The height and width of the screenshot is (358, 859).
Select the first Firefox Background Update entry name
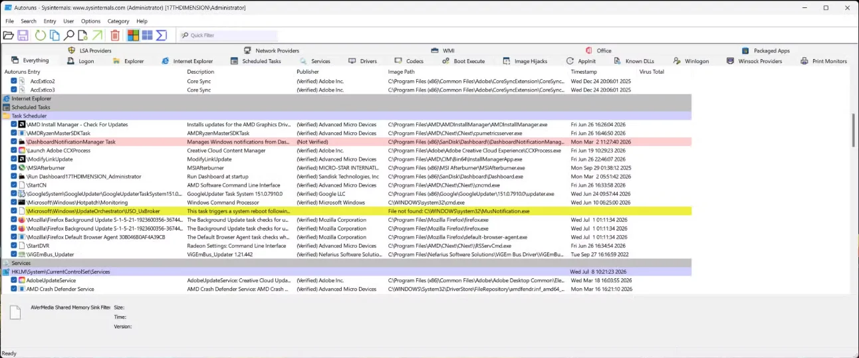coord(104,220)
